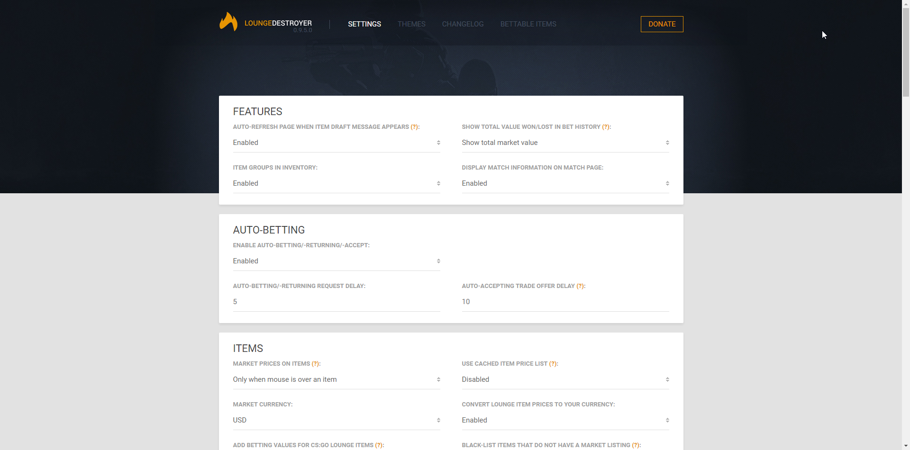This screenshot has height=450, width=910.
Task: Click help icon for auto-accepting trade offer delay
Action: [x=580, y=286]
